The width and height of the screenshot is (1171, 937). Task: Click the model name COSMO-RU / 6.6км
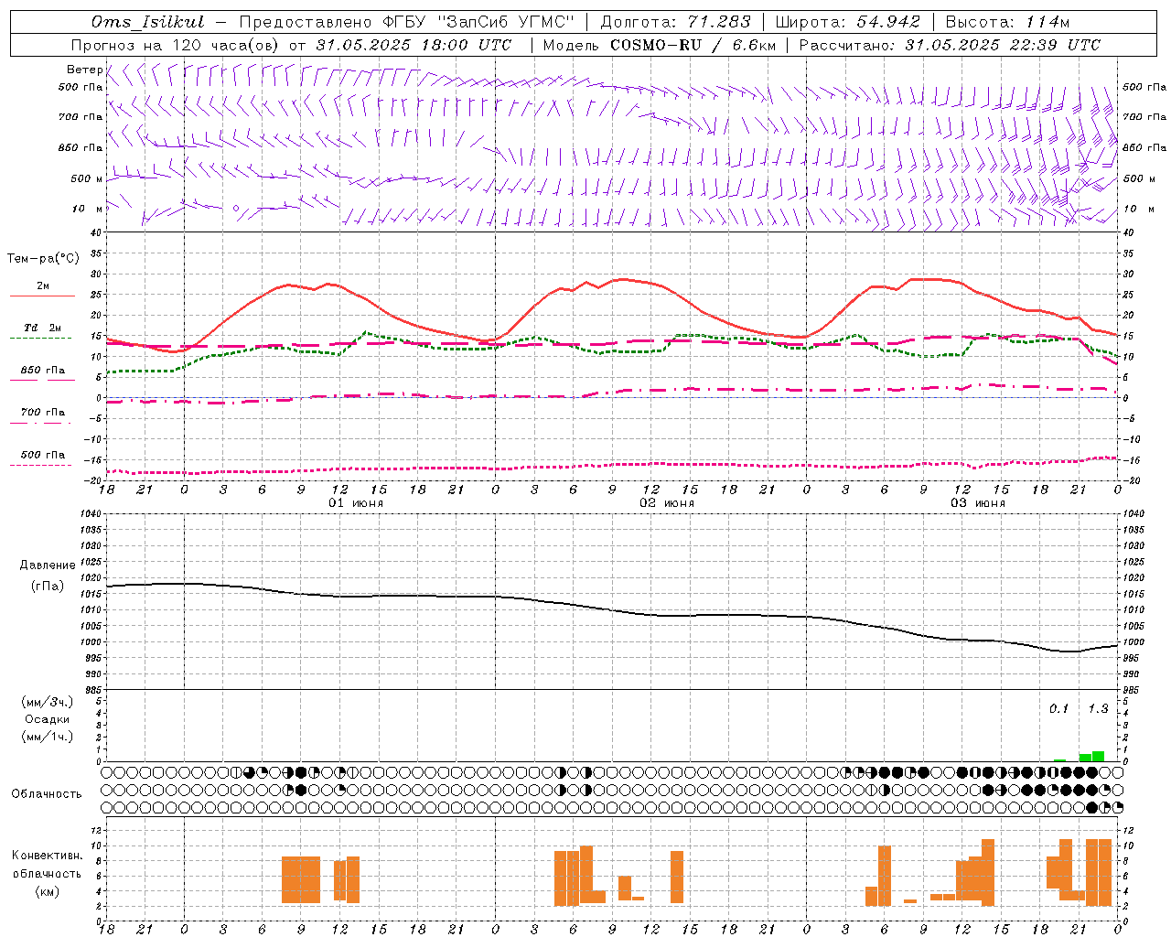(x=693, y=45)
